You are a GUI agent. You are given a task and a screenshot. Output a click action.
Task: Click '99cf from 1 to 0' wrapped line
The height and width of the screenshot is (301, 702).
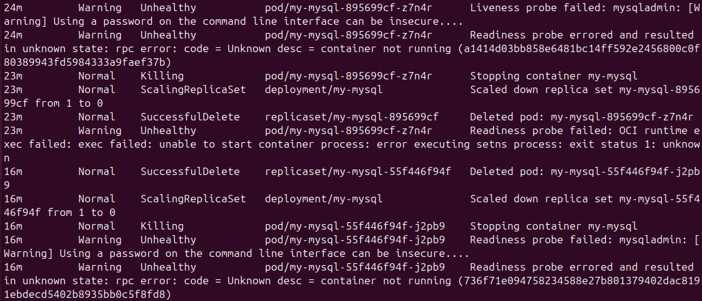[x=53, y=104]
